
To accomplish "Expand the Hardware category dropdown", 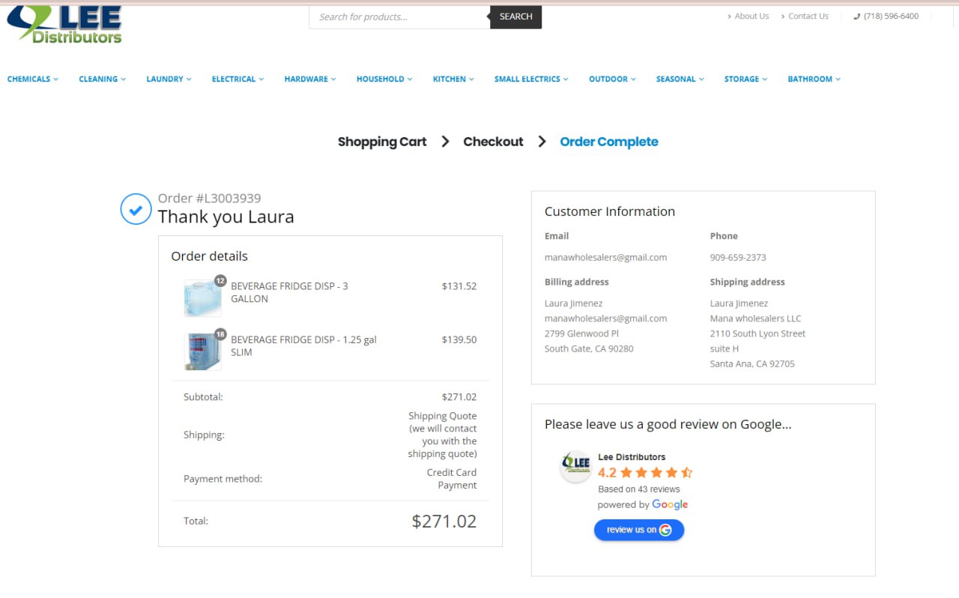I will pos(310,79).
